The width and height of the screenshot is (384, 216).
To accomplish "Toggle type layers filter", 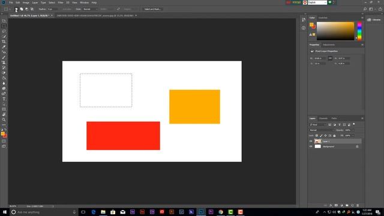I will (x=340, y=125).
